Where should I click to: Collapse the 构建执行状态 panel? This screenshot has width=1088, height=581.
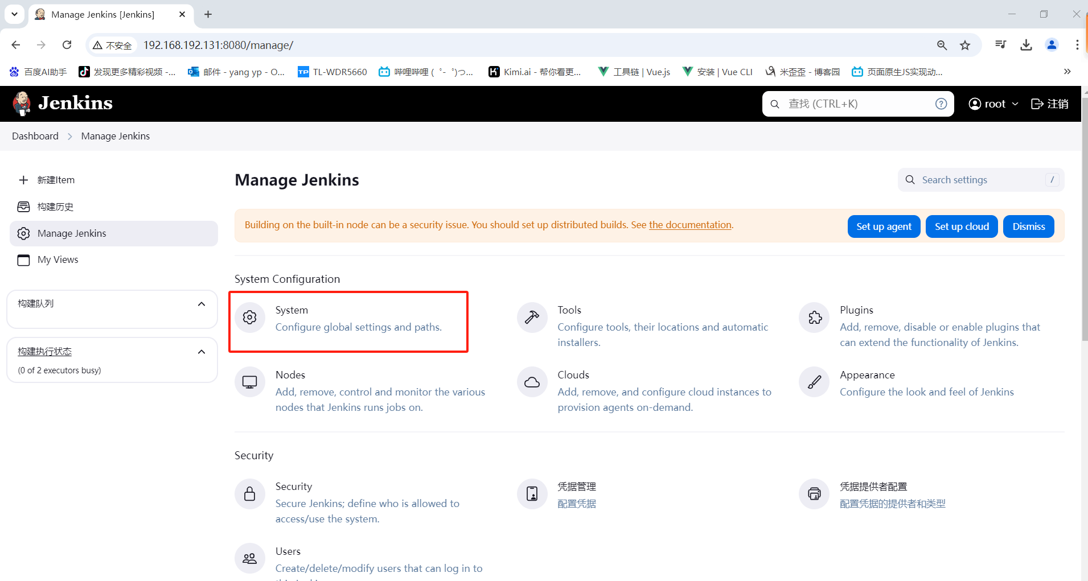[202, 352]
